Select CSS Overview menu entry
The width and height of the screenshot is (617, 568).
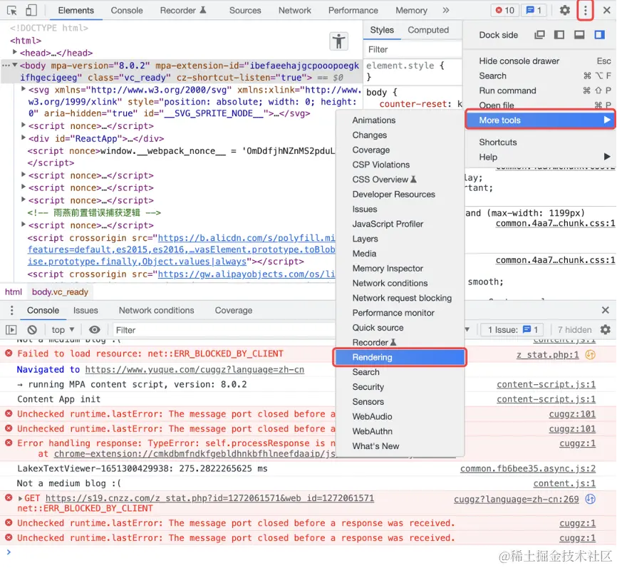(384, 180)
